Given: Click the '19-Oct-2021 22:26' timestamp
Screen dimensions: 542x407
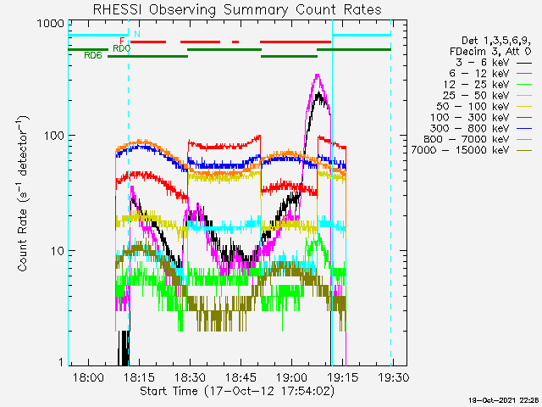Looking at the screenshot, I should [504, 401].
